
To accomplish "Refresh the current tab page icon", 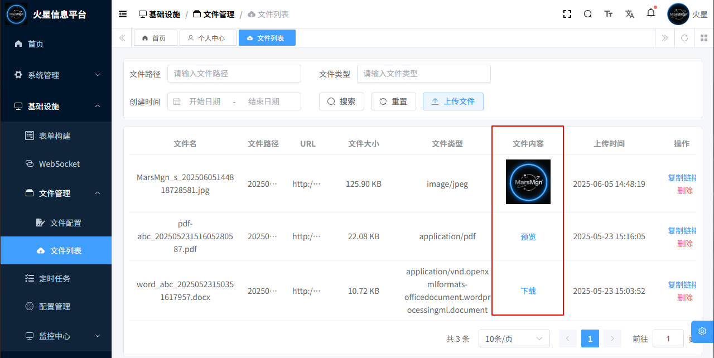I will (684, 38).
